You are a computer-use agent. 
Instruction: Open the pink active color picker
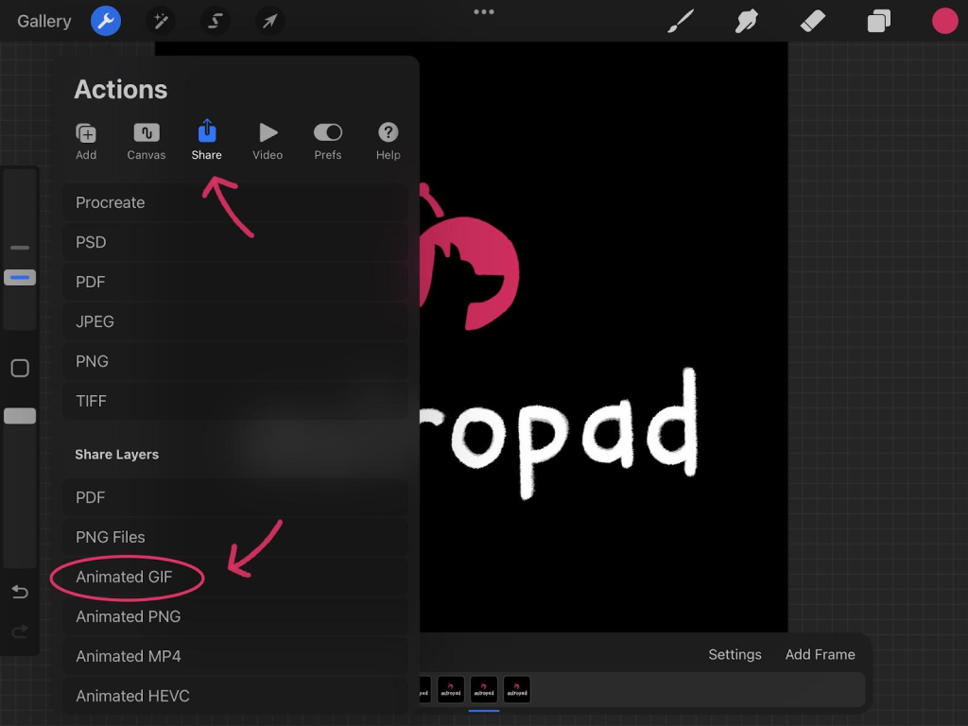(944, 21)
